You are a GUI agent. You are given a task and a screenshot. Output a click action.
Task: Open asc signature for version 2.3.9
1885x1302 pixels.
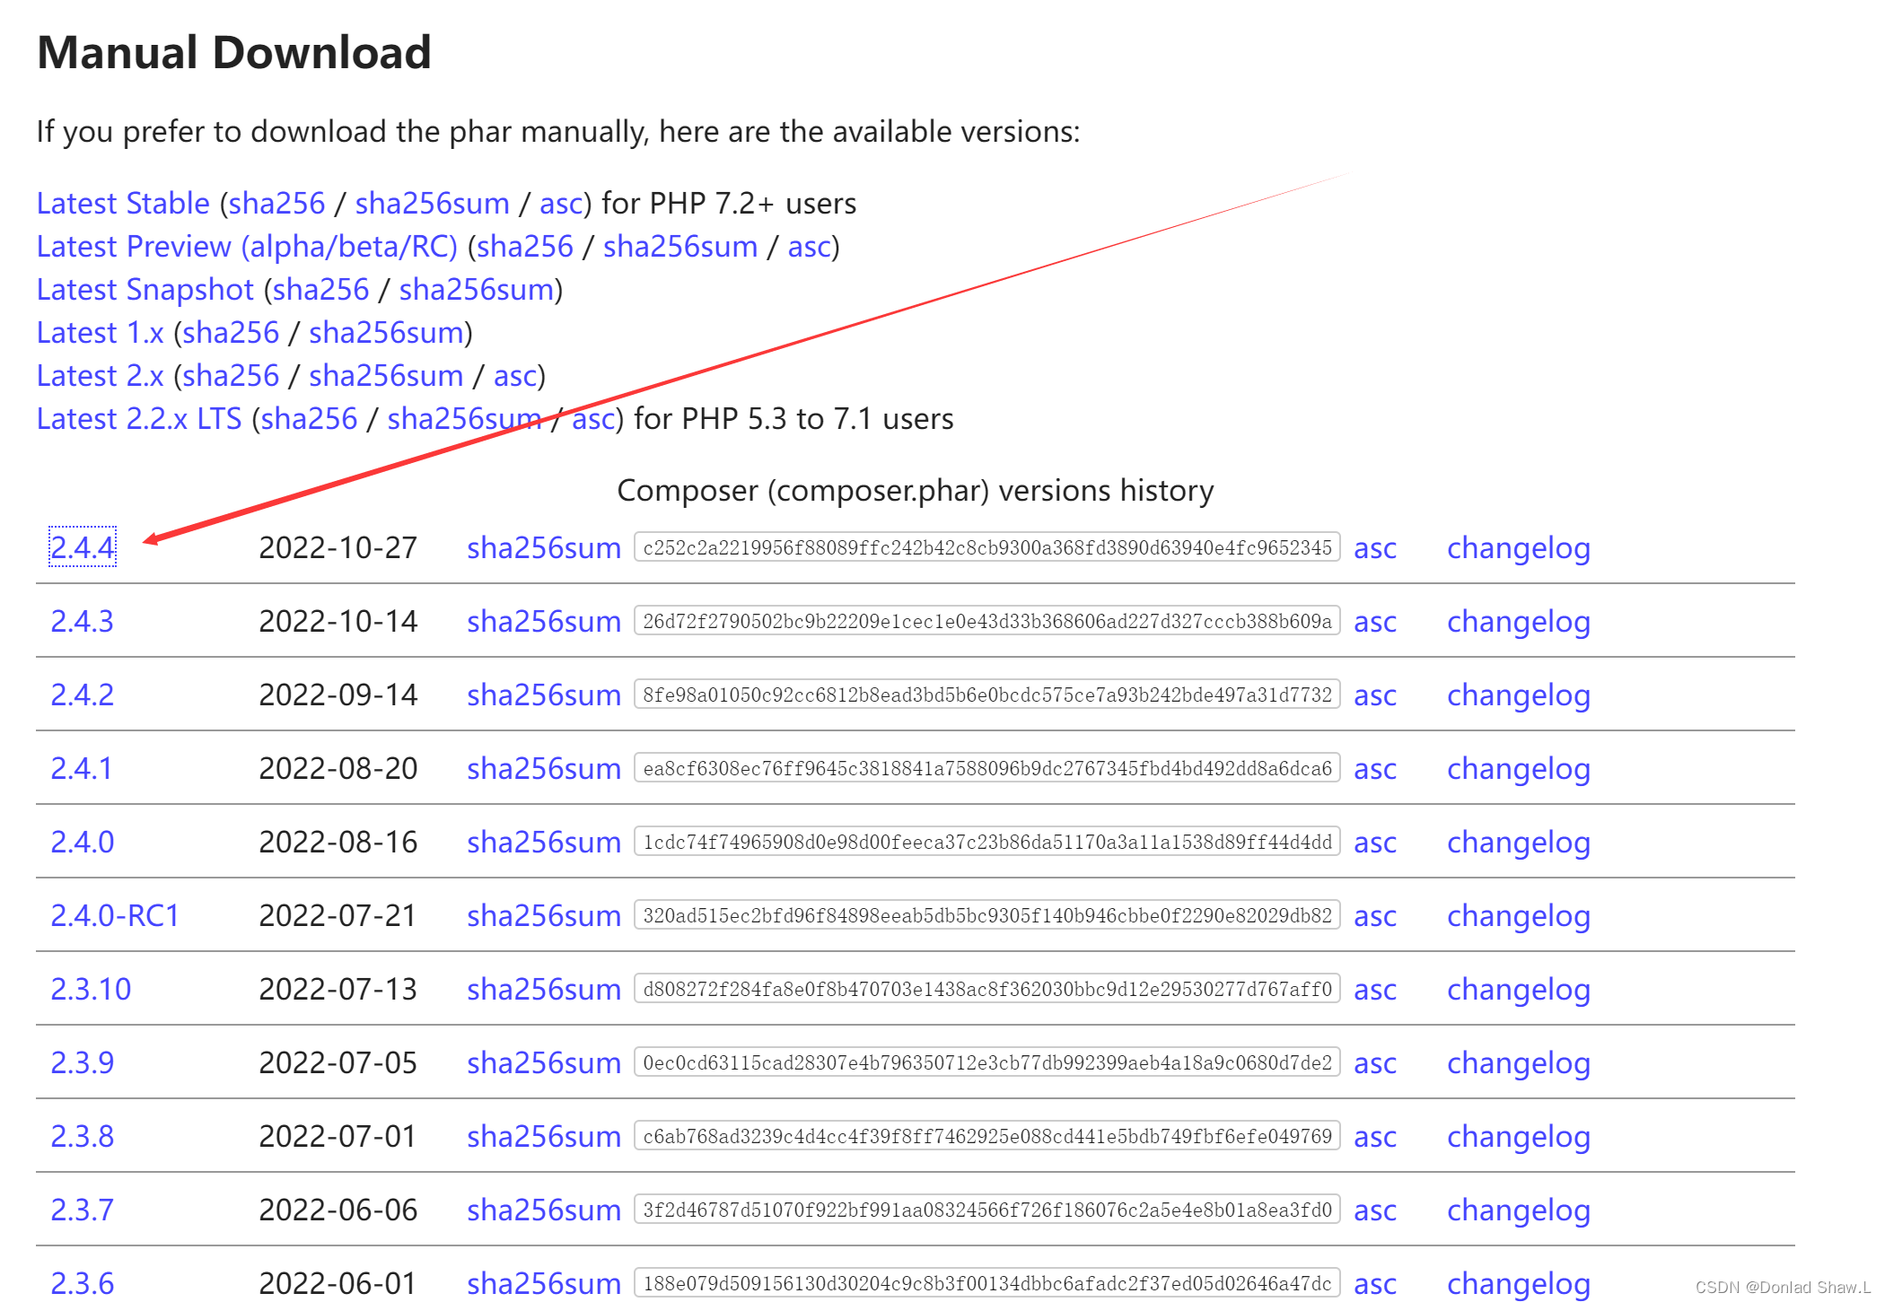tap(1375, 1062)
